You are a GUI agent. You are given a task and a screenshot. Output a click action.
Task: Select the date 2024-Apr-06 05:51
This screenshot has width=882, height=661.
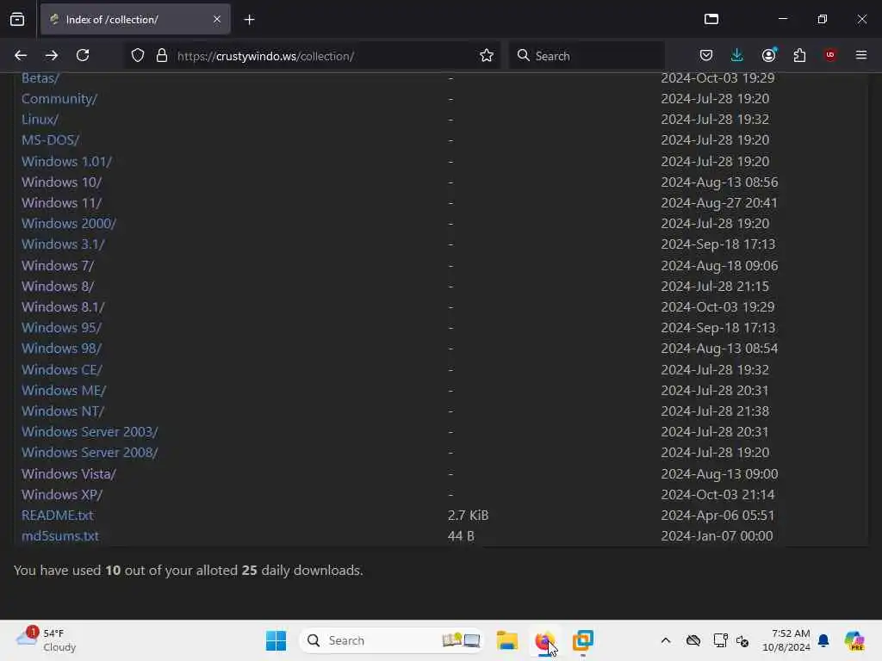tap(717, 516)
